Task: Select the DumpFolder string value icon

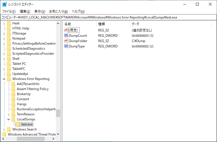Action: pyautogui.click(x=66, y=41)
